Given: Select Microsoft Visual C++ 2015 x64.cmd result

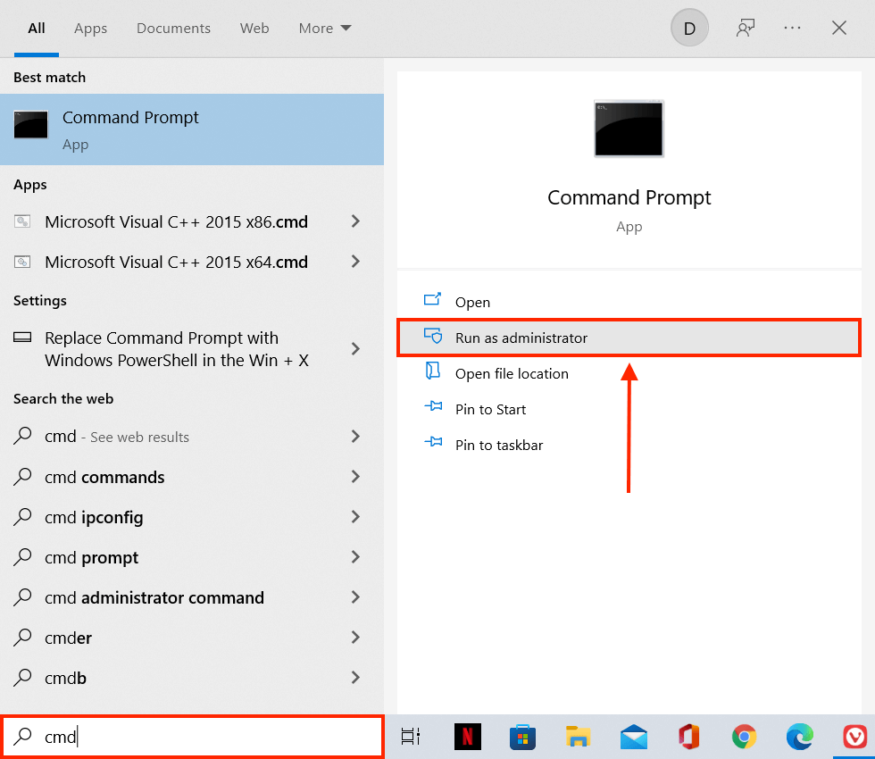Looking at the screenshot, I should click(x=177, y=262).
